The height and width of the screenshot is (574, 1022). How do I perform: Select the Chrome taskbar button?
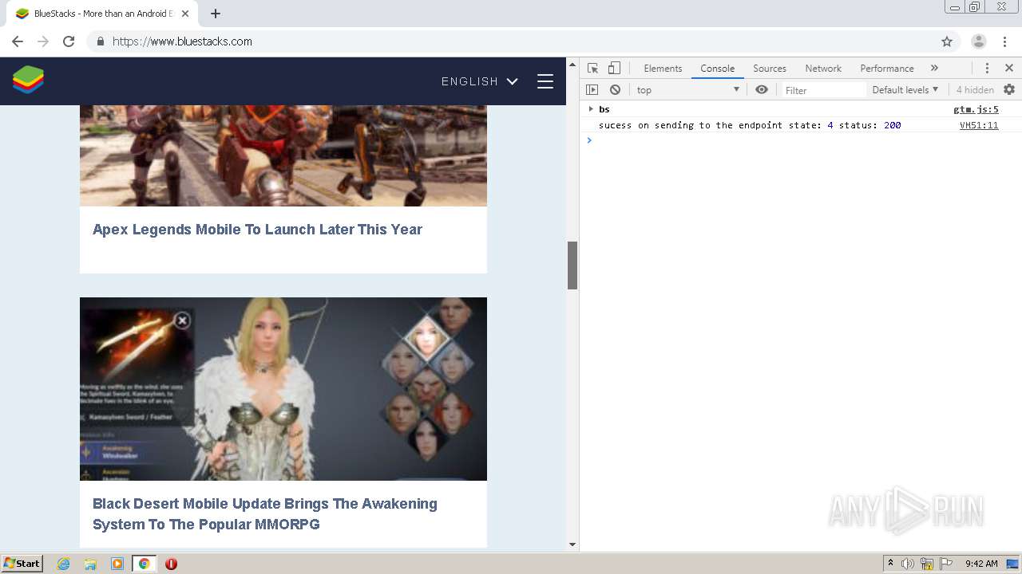coord(144,564)
